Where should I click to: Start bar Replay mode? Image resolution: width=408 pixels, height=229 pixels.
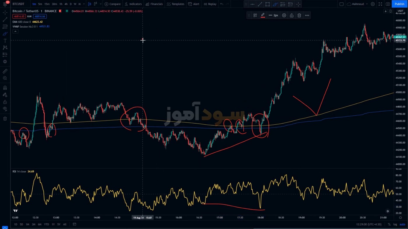pos(210,4)
